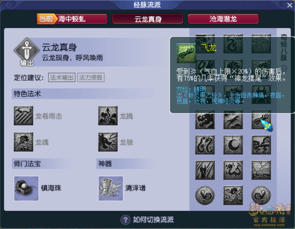Click the 法力损毁 role tag

(x=91, y=77)
